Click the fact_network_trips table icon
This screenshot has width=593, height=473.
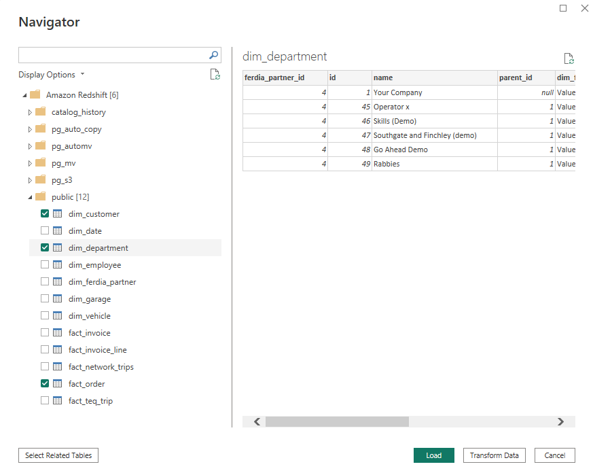tap(58, 366)
